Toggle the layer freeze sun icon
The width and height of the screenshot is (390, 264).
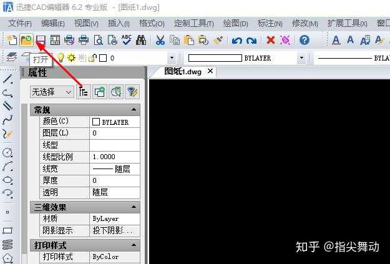point(71,58)
